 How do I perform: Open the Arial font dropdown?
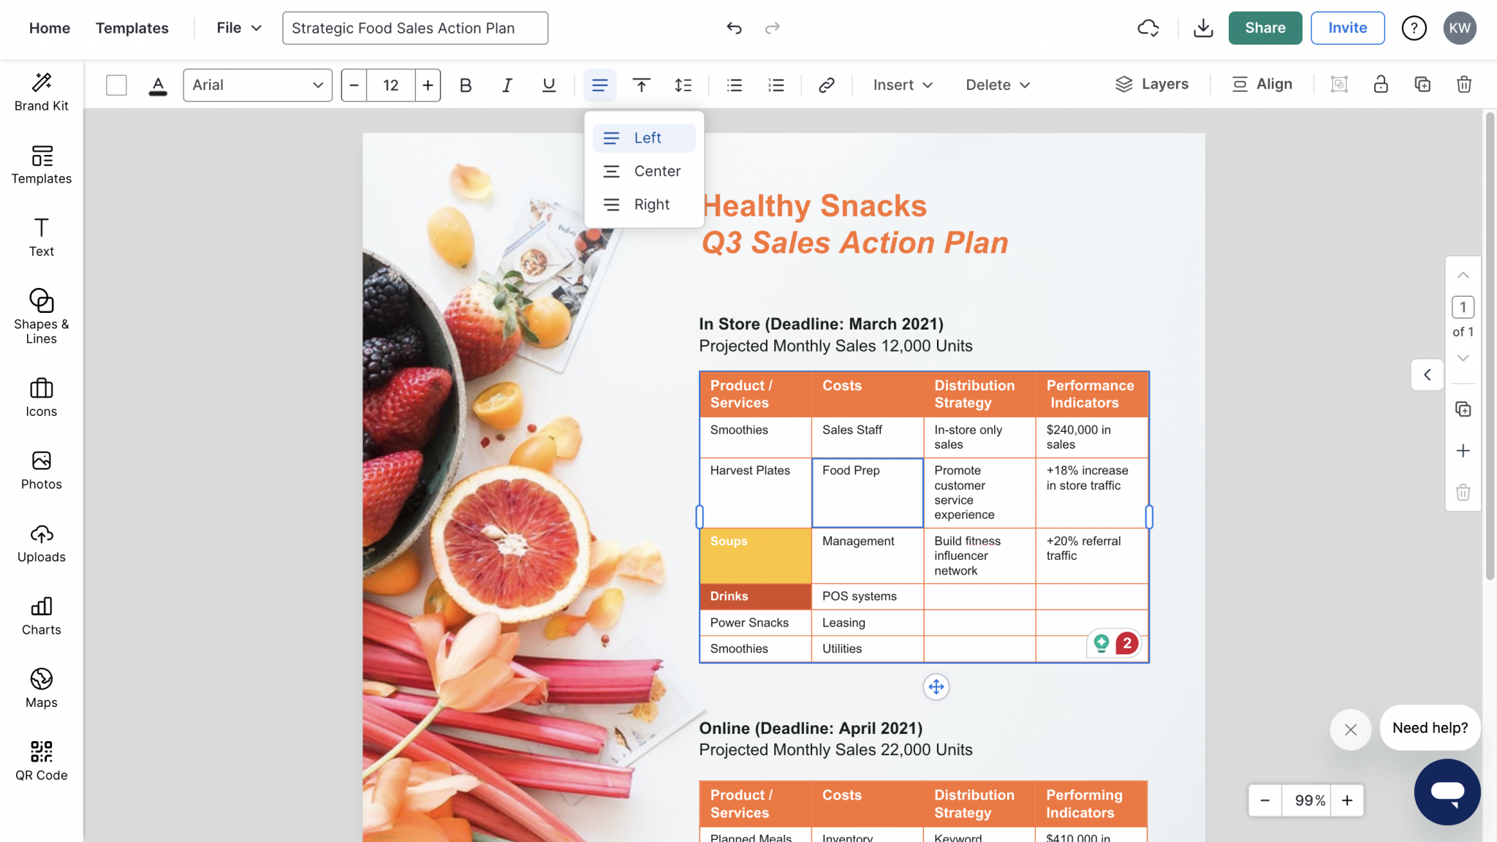257,85
